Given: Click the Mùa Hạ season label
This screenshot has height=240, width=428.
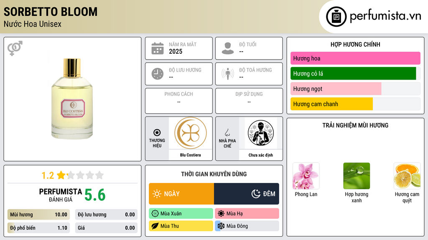Looking at the screenshot, I should (234, 214).
